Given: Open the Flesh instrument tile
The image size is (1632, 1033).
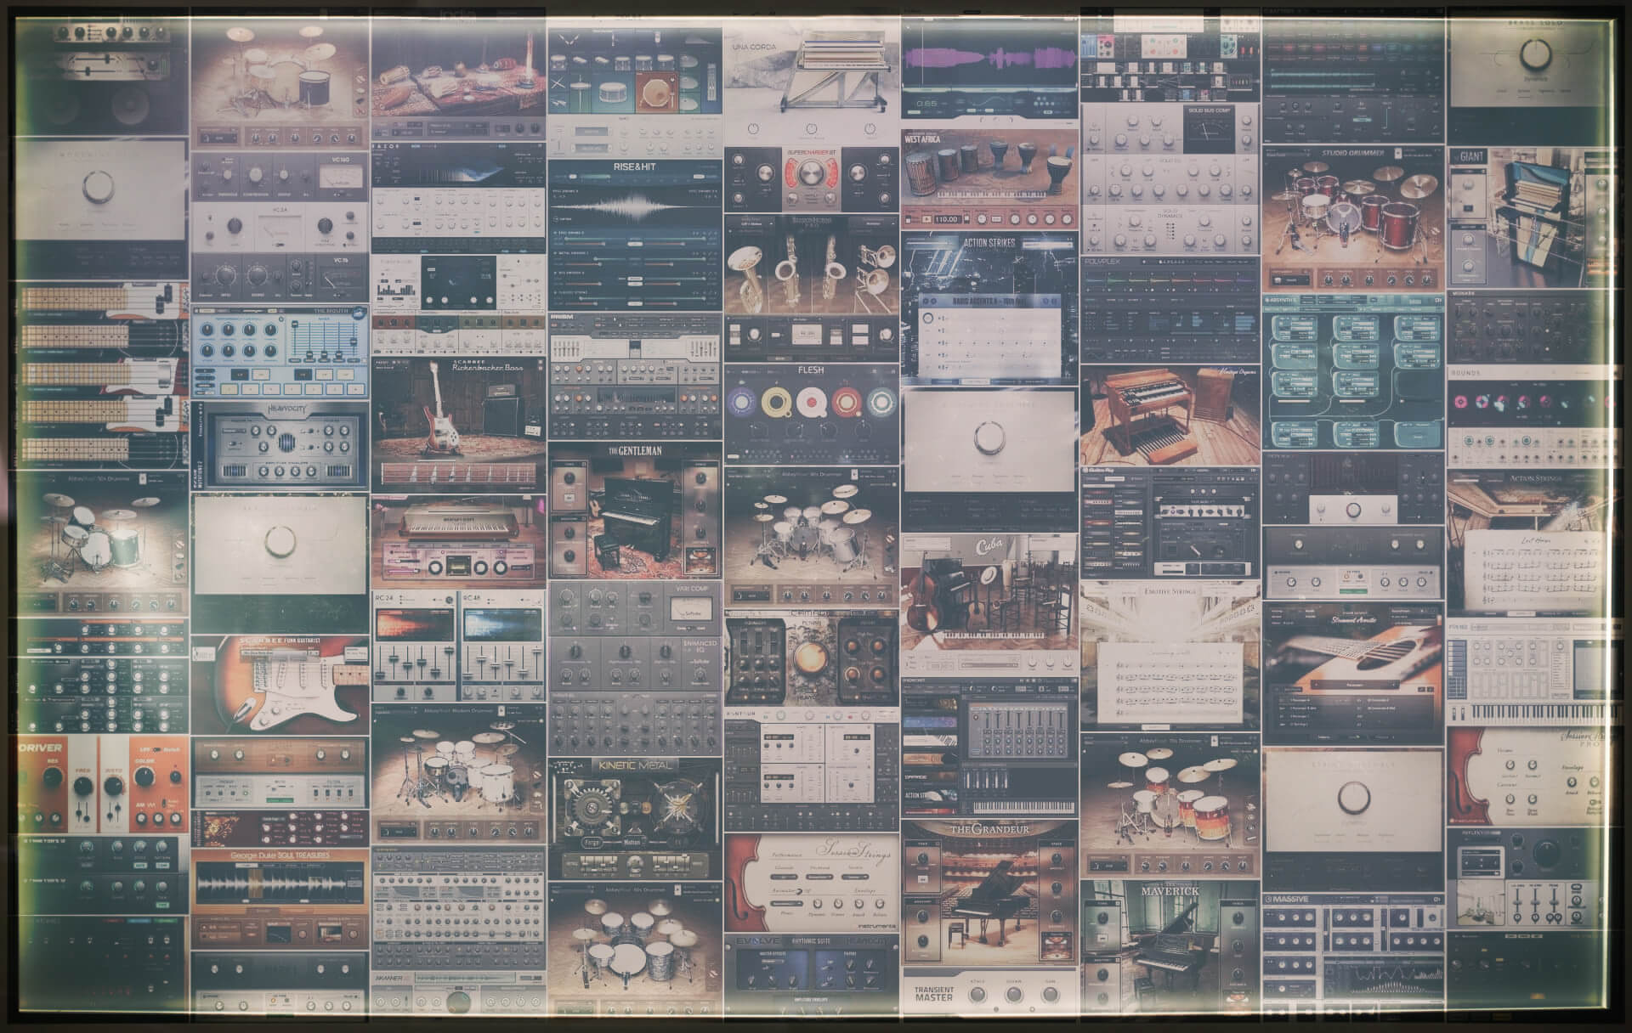Looking at the screenshot, I should coord(811,414).
